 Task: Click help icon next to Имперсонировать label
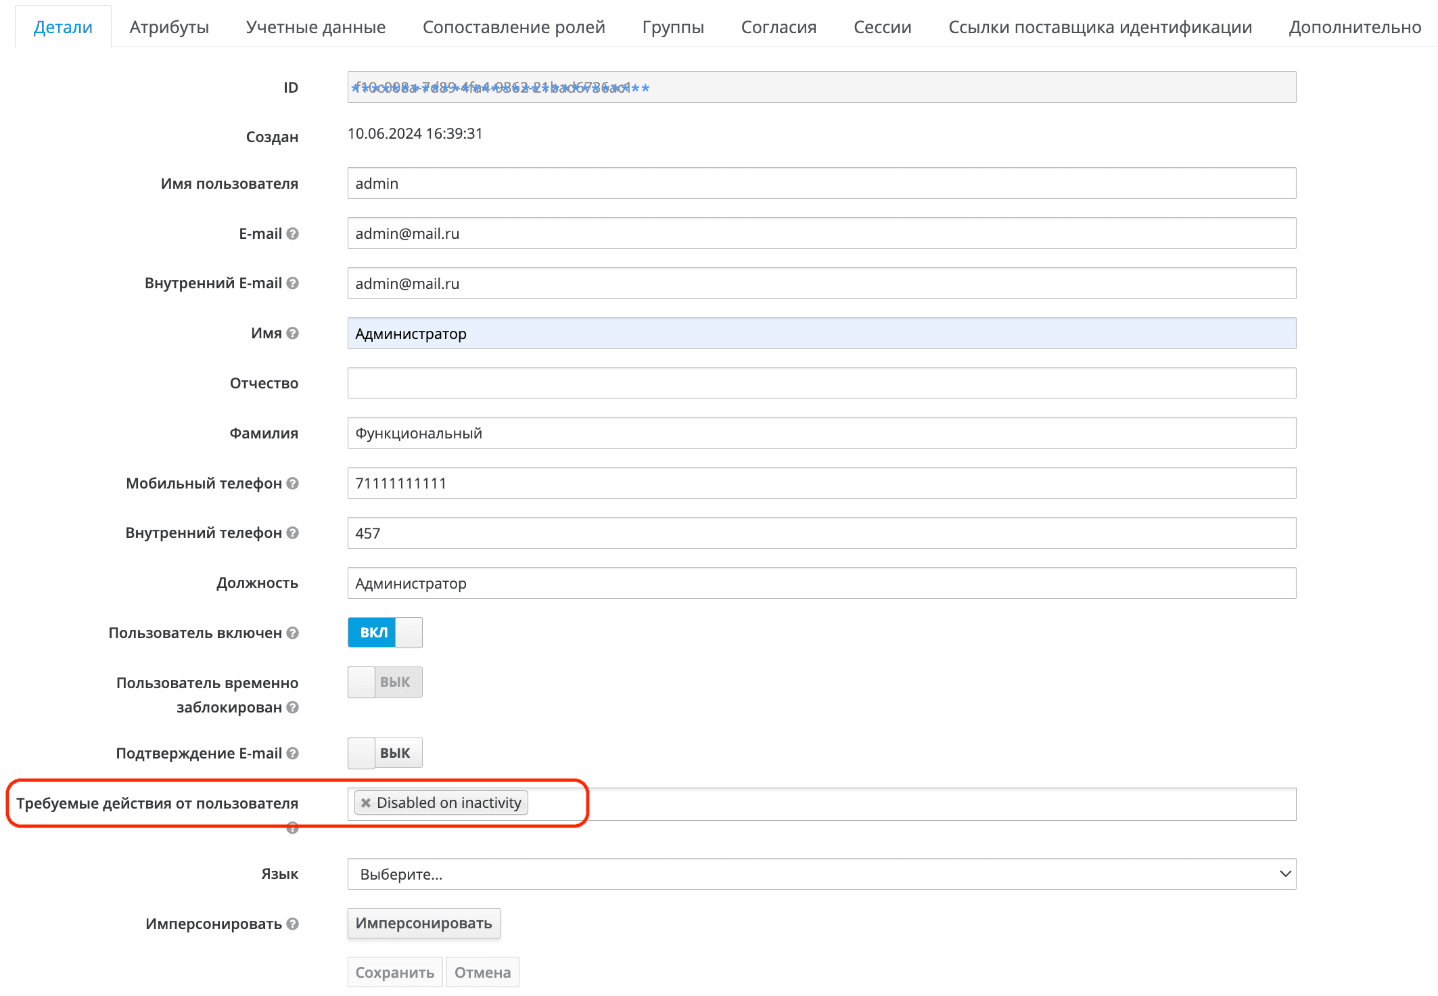click(292, 924)
